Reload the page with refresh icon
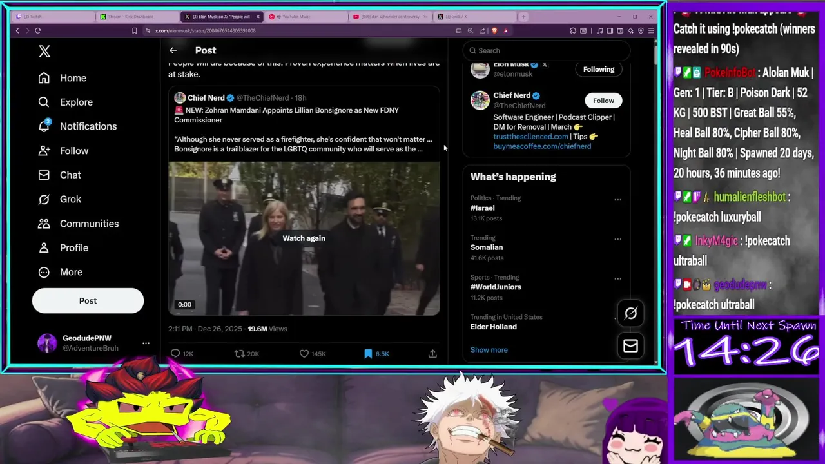This screenshot has width=825, height=464. pyautogui.click(x=38, y=30)
